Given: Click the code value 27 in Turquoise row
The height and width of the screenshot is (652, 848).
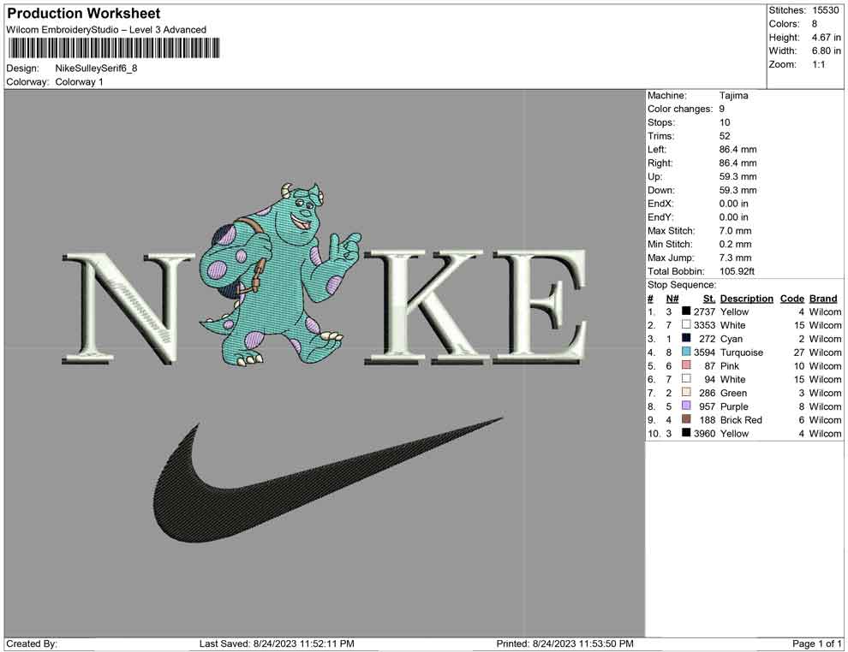Looking at the screenshot, I should (x=799, y=353).
